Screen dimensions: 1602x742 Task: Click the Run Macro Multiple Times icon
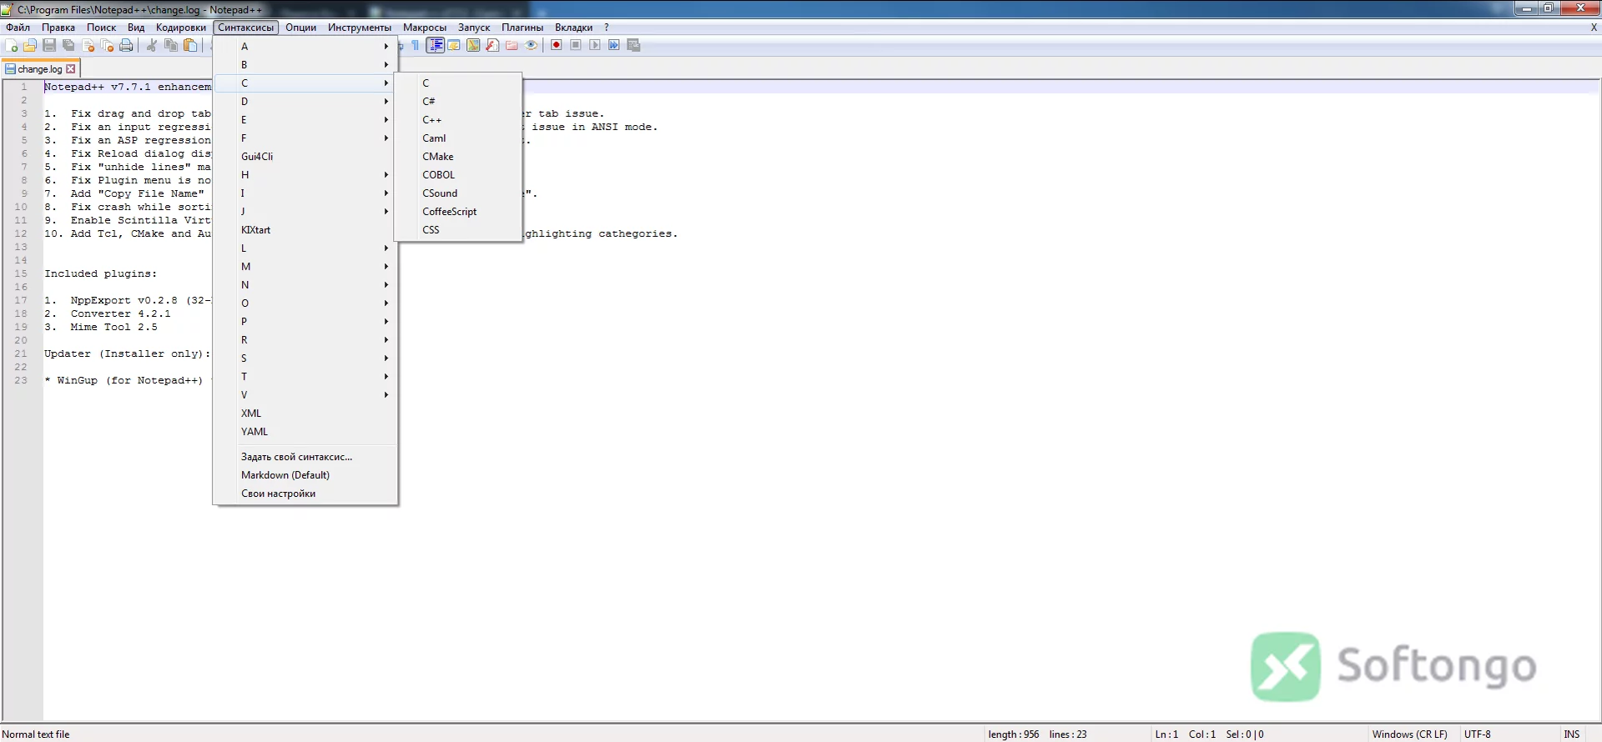click(614, 46)
